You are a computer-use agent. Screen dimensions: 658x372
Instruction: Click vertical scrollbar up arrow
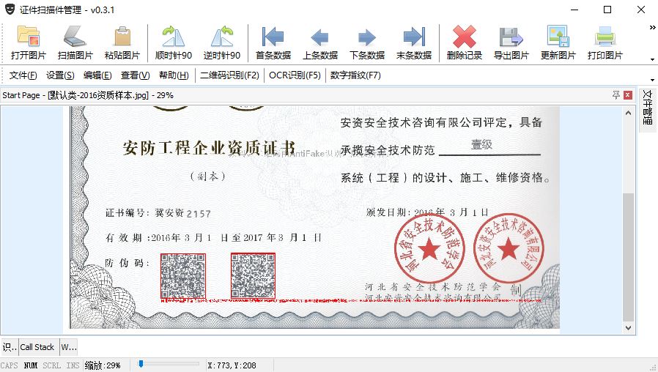click(628, 113)
